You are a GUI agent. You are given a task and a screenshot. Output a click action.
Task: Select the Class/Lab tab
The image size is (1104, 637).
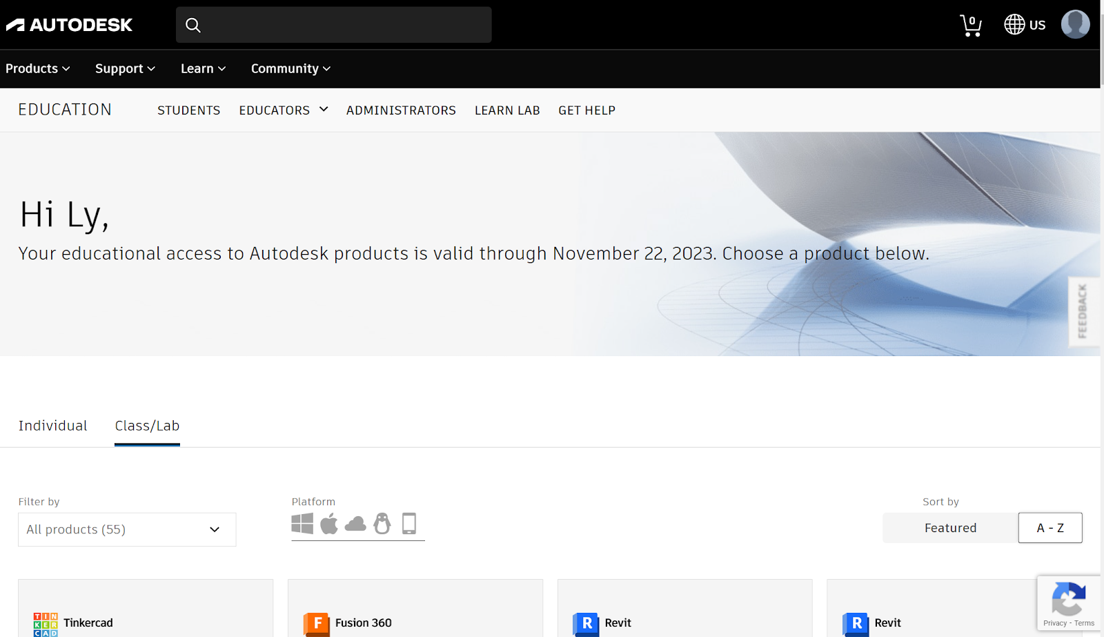coord(147,426)
